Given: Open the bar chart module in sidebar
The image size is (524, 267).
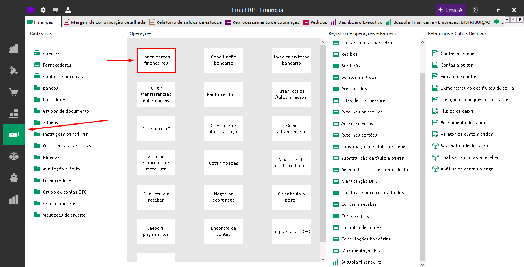Looking at the screenshot, I should click(14, 199).
